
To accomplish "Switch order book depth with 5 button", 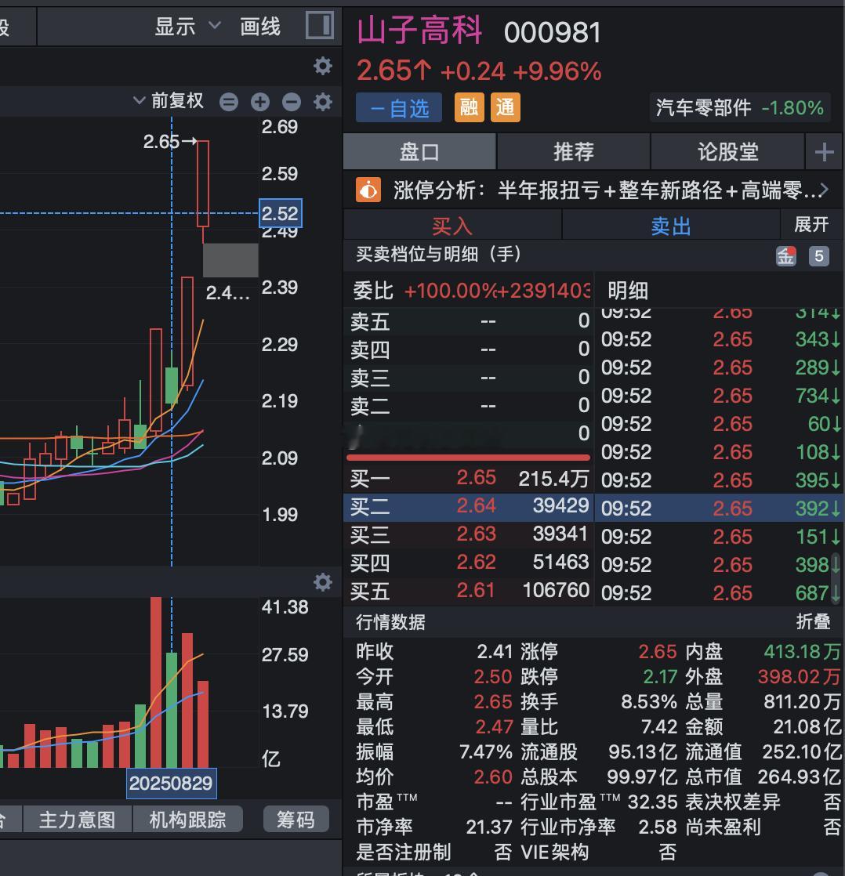I will tap(818, 256).
